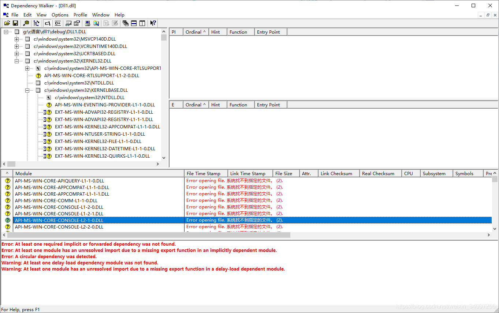Open the Edit menu
Screen dimensions: 499x313
point(27,15)
